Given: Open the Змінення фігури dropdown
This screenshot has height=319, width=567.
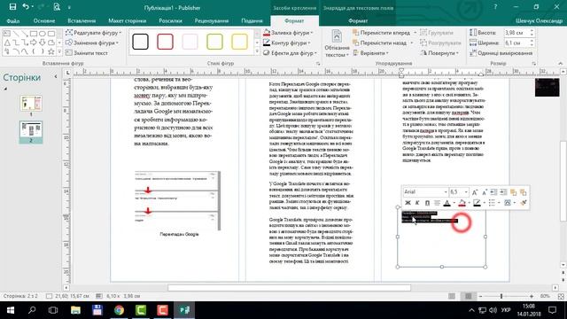Looking at the screenshot, I should coord(92,43).
